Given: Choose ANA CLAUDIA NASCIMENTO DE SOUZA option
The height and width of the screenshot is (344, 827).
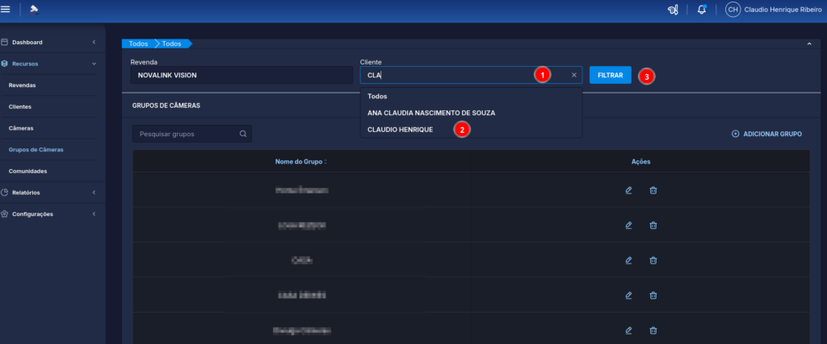Looking at the screenshot, I should (431, 113).
